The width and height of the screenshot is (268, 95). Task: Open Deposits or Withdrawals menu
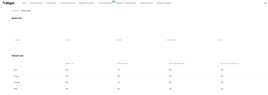pyautogui.click(x=126, y=3)
